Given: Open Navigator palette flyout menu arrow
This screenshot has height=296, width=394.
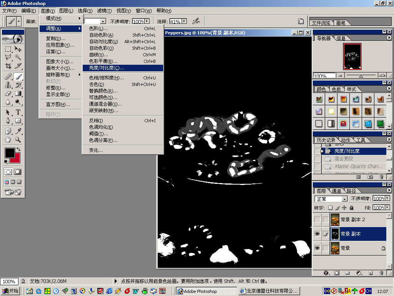Looking at the screenshot, I should [x=389, y=38].
